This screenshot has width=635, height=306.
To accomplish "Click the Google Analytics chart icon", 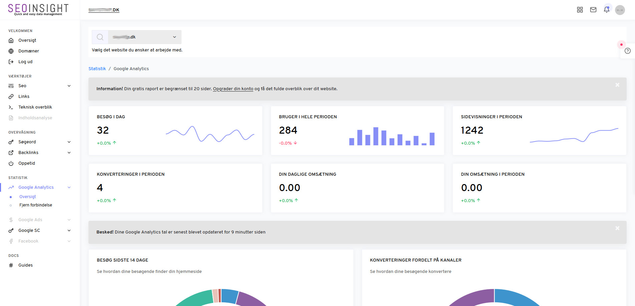I will tap(11, 187).
